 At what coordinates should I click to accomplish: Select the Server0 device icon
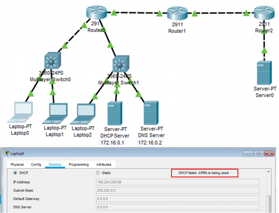point(264,72)
